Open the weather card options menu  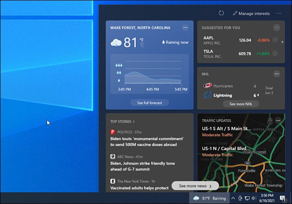coord(185,27)
